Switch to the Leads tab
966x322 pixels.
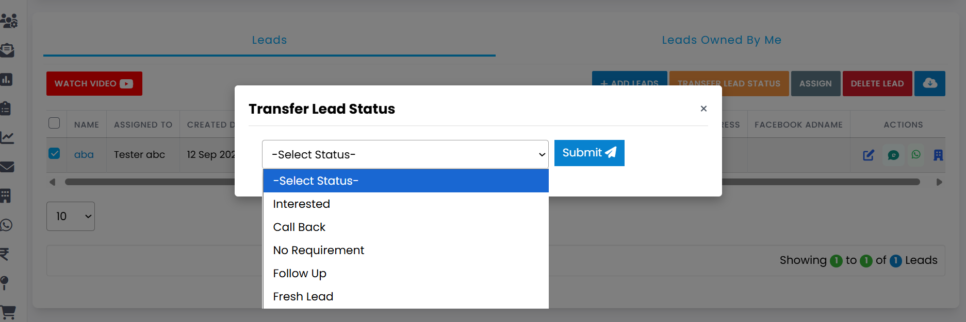point(269,40)
